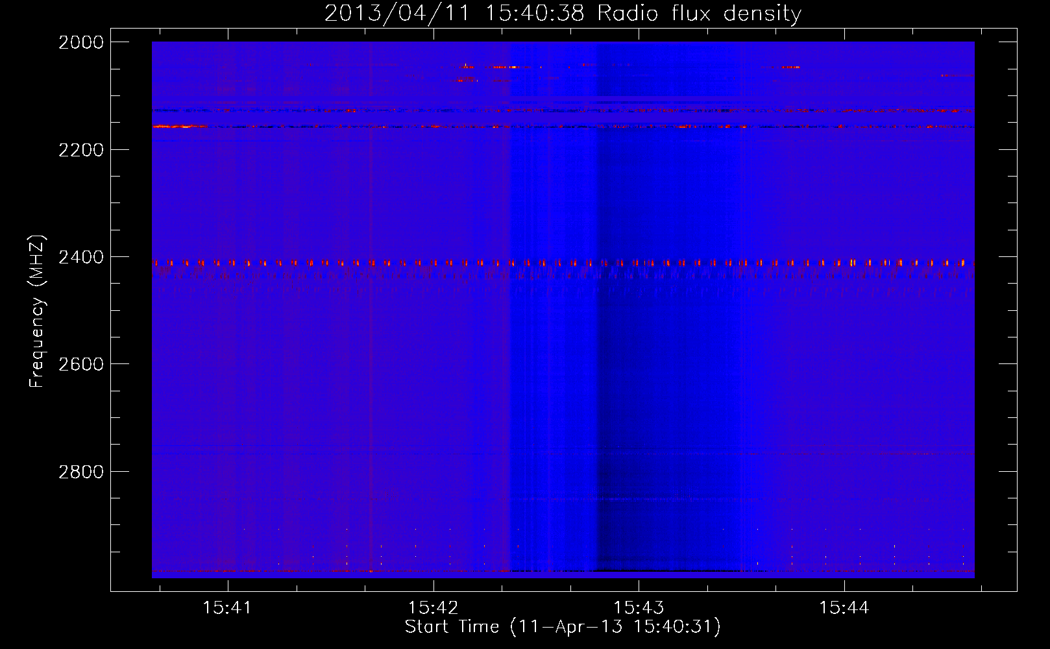
Task: Click the 2000 frequency axis label
Action: pos(81,42)
